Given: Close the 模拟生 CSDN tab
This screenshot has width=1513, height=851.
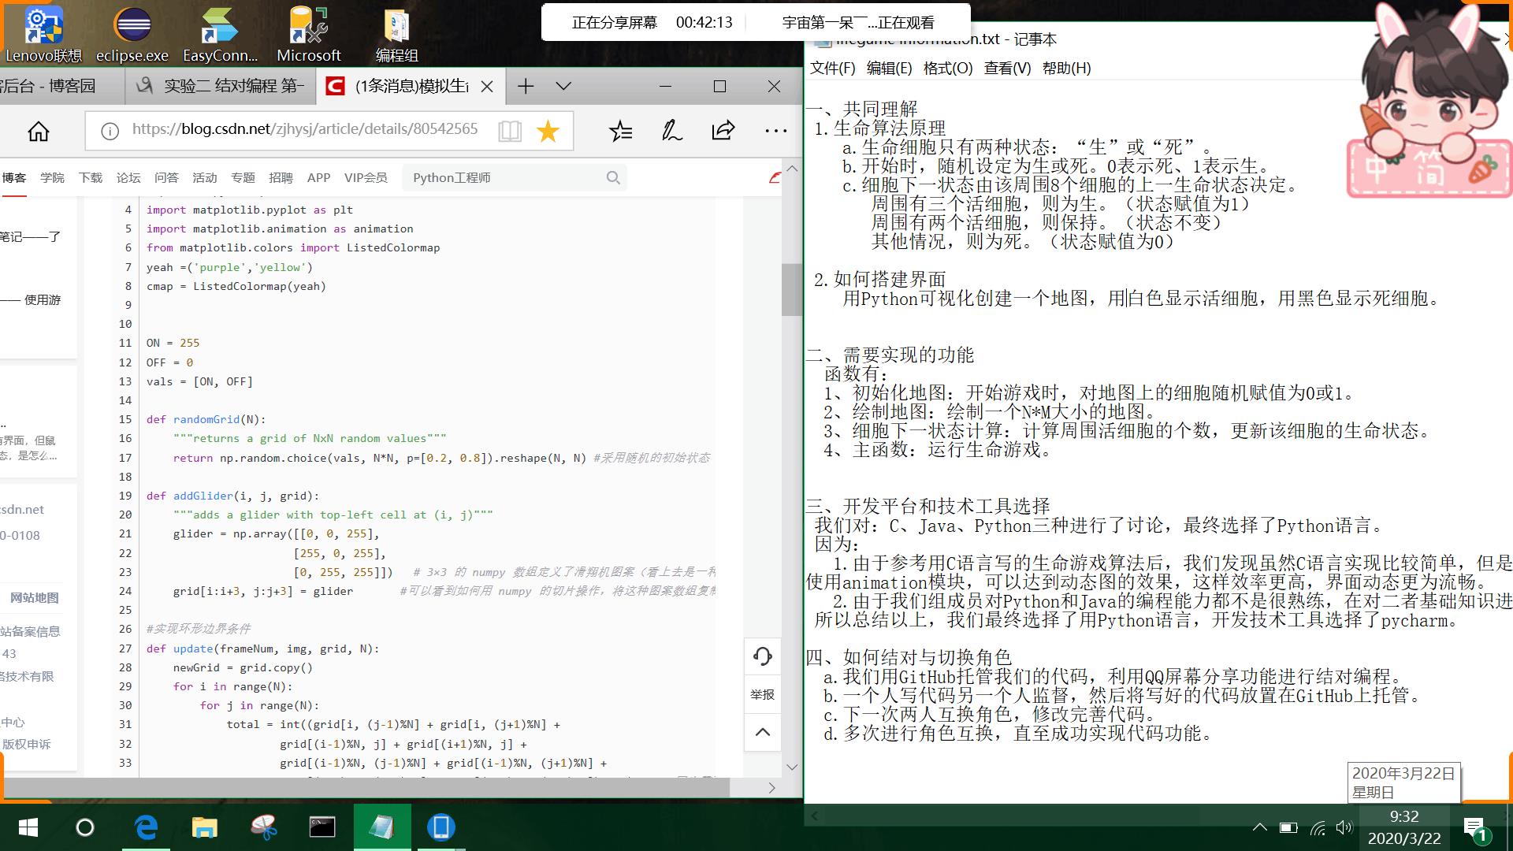Looking at the screenshot, I should click(487, 87).
